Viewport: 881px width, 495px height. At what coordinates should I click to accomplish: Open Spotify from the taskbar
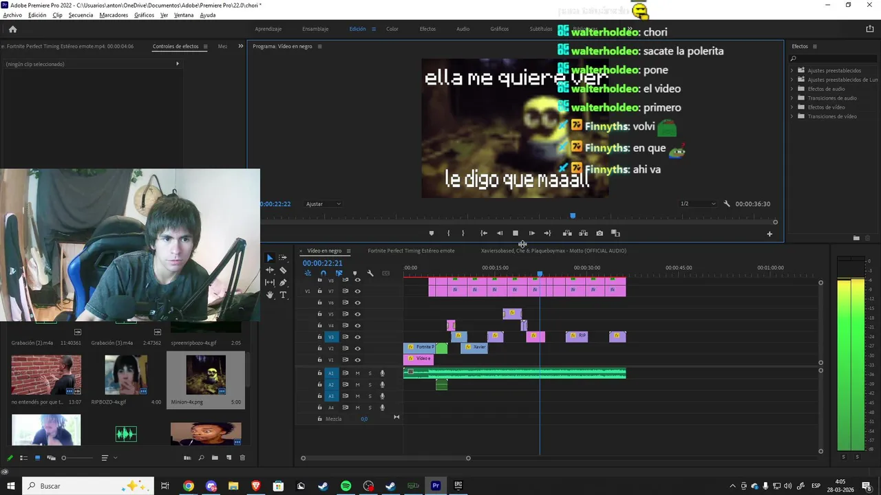(x=346, y=486)
